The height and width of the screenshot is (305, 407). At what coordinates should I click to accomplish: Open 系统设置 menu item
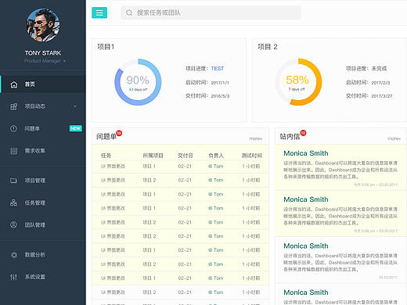coord(35,277)
